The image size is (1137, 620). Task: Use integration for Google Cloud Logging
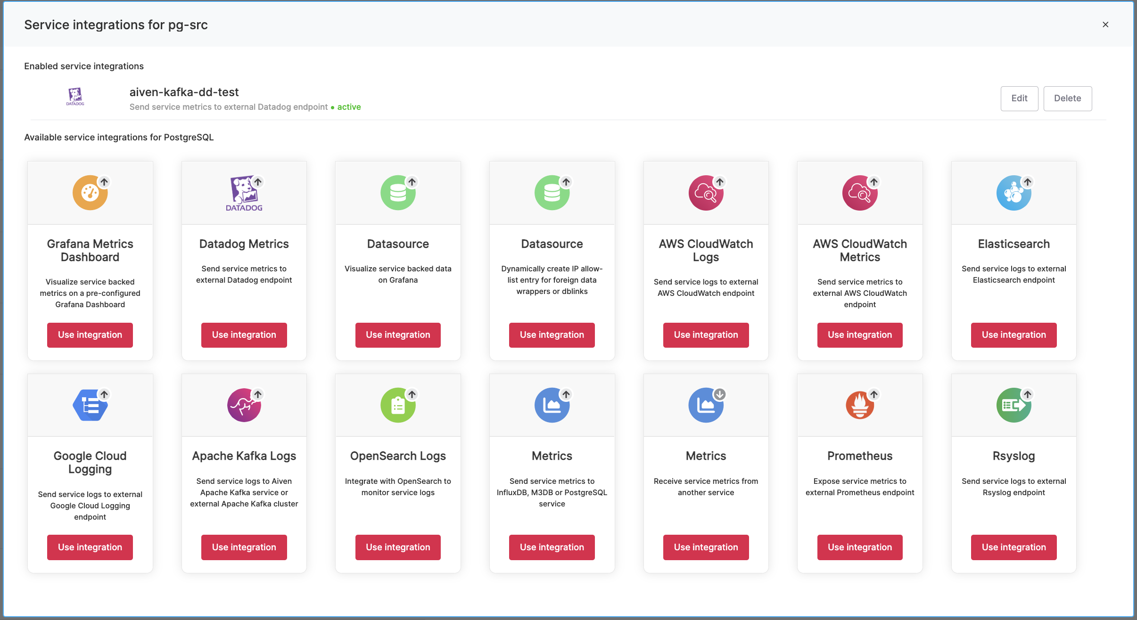90,547
